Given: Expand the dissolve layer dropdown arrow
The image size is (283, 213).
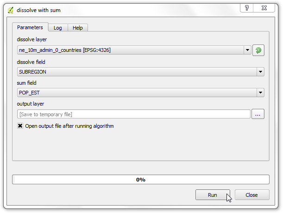Looking at the screenshot, I should 247,50.
